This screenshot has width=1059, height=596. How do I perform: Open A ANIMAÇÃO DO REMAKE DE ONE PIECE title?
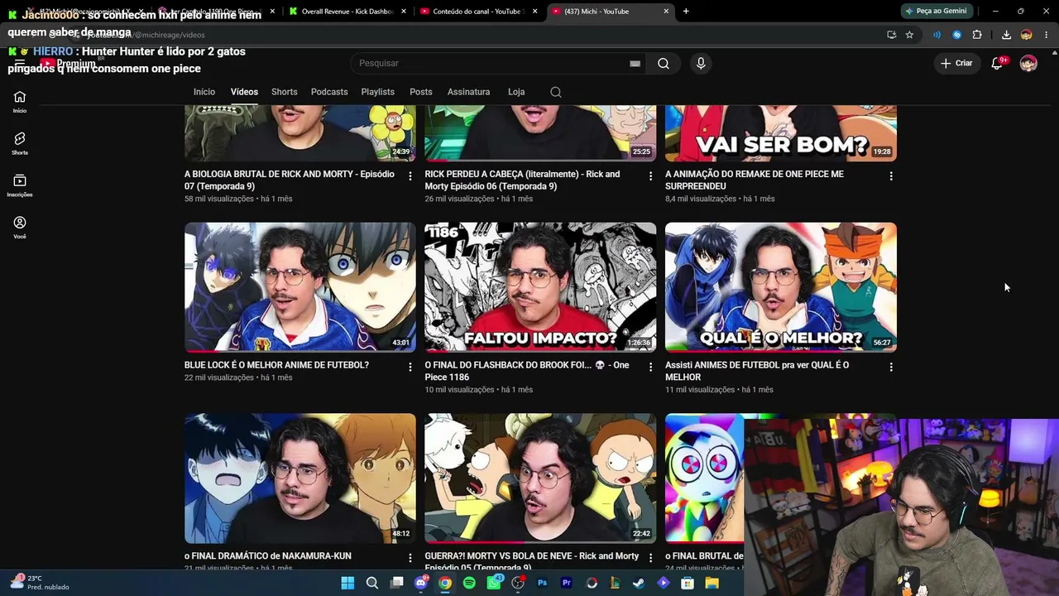[755, 180]
